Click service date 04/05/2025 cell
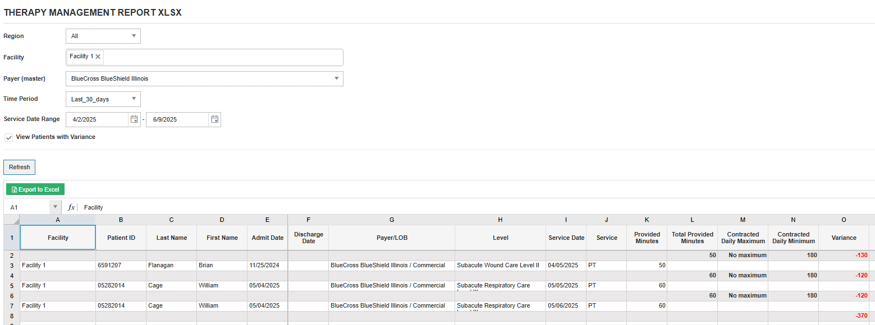The width and height of the screenshot is (875, 325). pyautogui.click(x=566, y=266)
